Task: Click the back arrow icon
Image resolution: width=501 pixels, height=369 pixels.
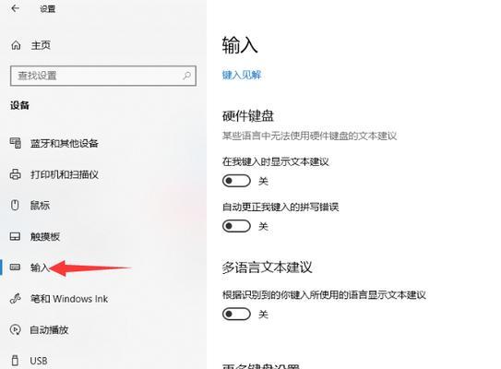Action: 15,8
